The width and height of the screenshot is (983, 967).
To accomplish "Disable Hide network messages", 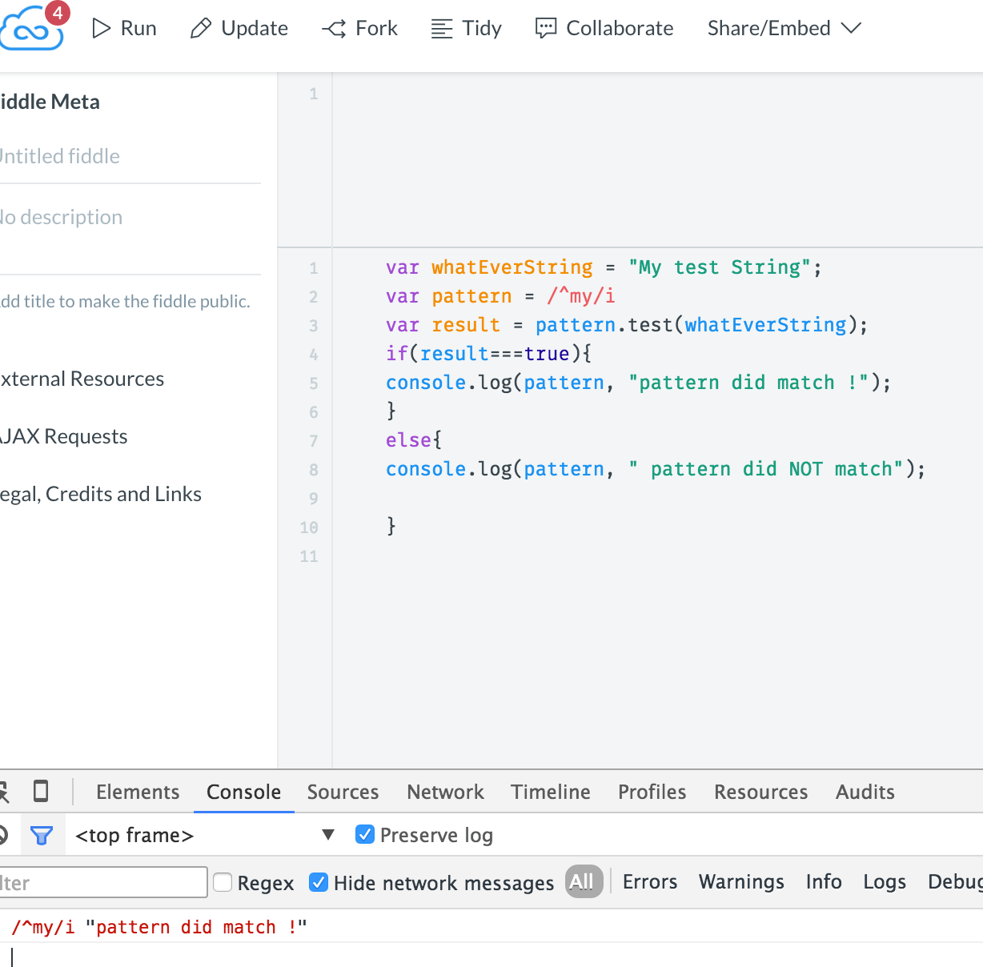I will tap(319, 882).
